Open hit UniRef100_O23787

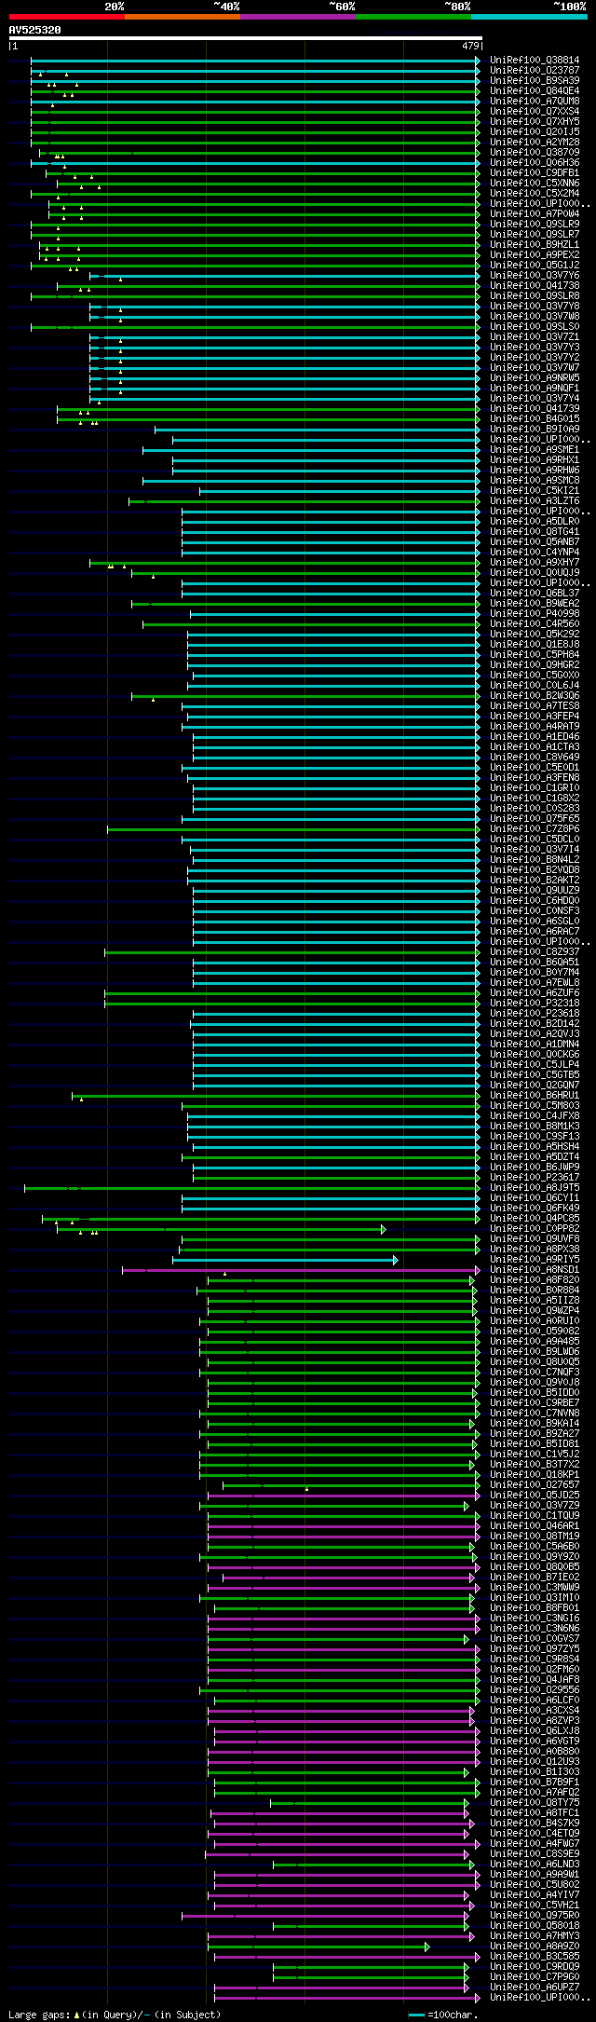(x=535, y=71)
